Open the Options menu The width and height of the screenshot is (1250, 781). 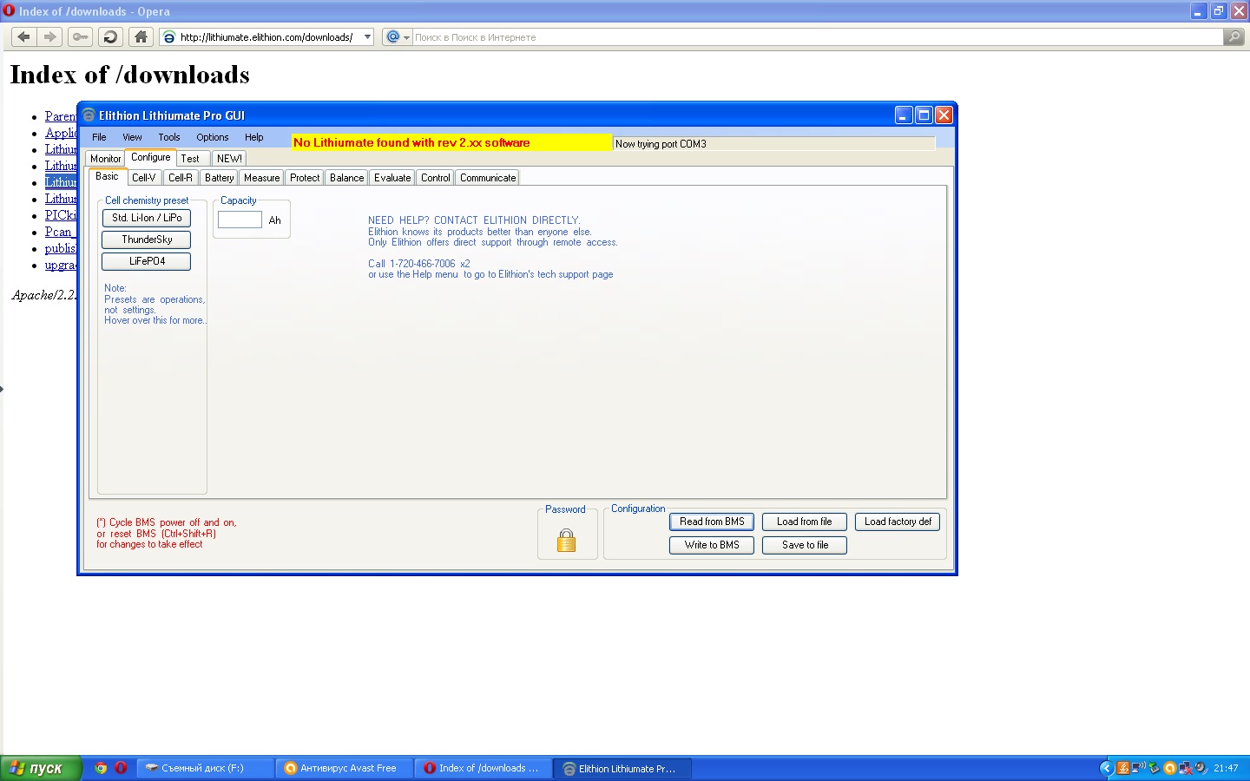tap(213, 137)
